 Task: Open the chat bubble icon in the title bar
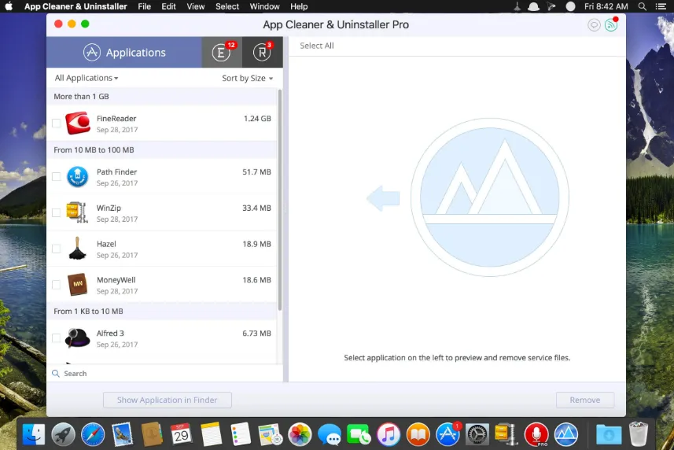coord(594,25)
